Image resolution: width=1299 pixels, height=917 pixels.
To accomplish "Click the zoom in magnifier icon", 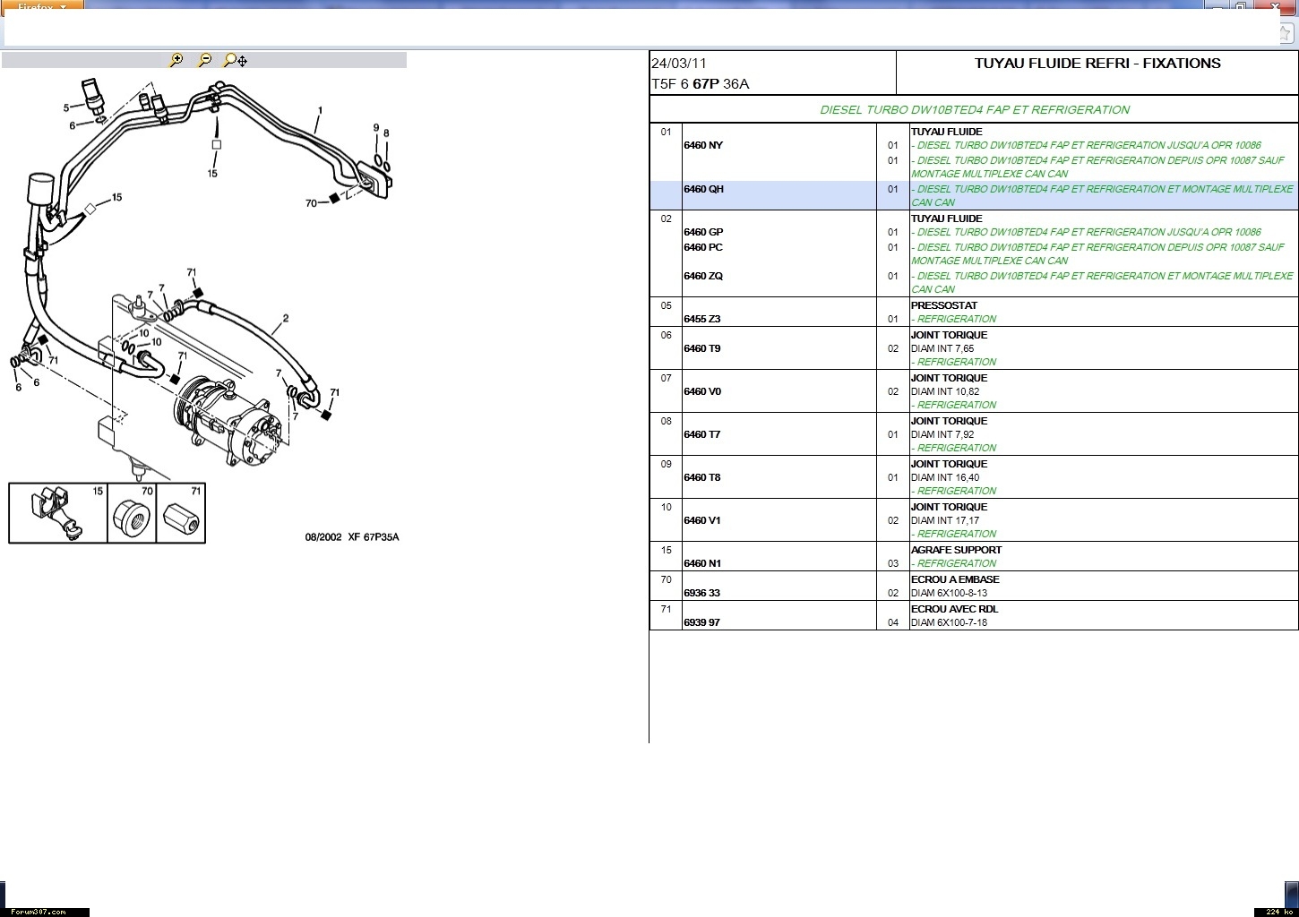I will click(x=176, y=60).
